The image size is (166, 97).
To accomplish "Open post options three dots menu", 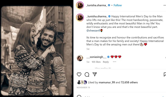I will [x=165, y=5].
